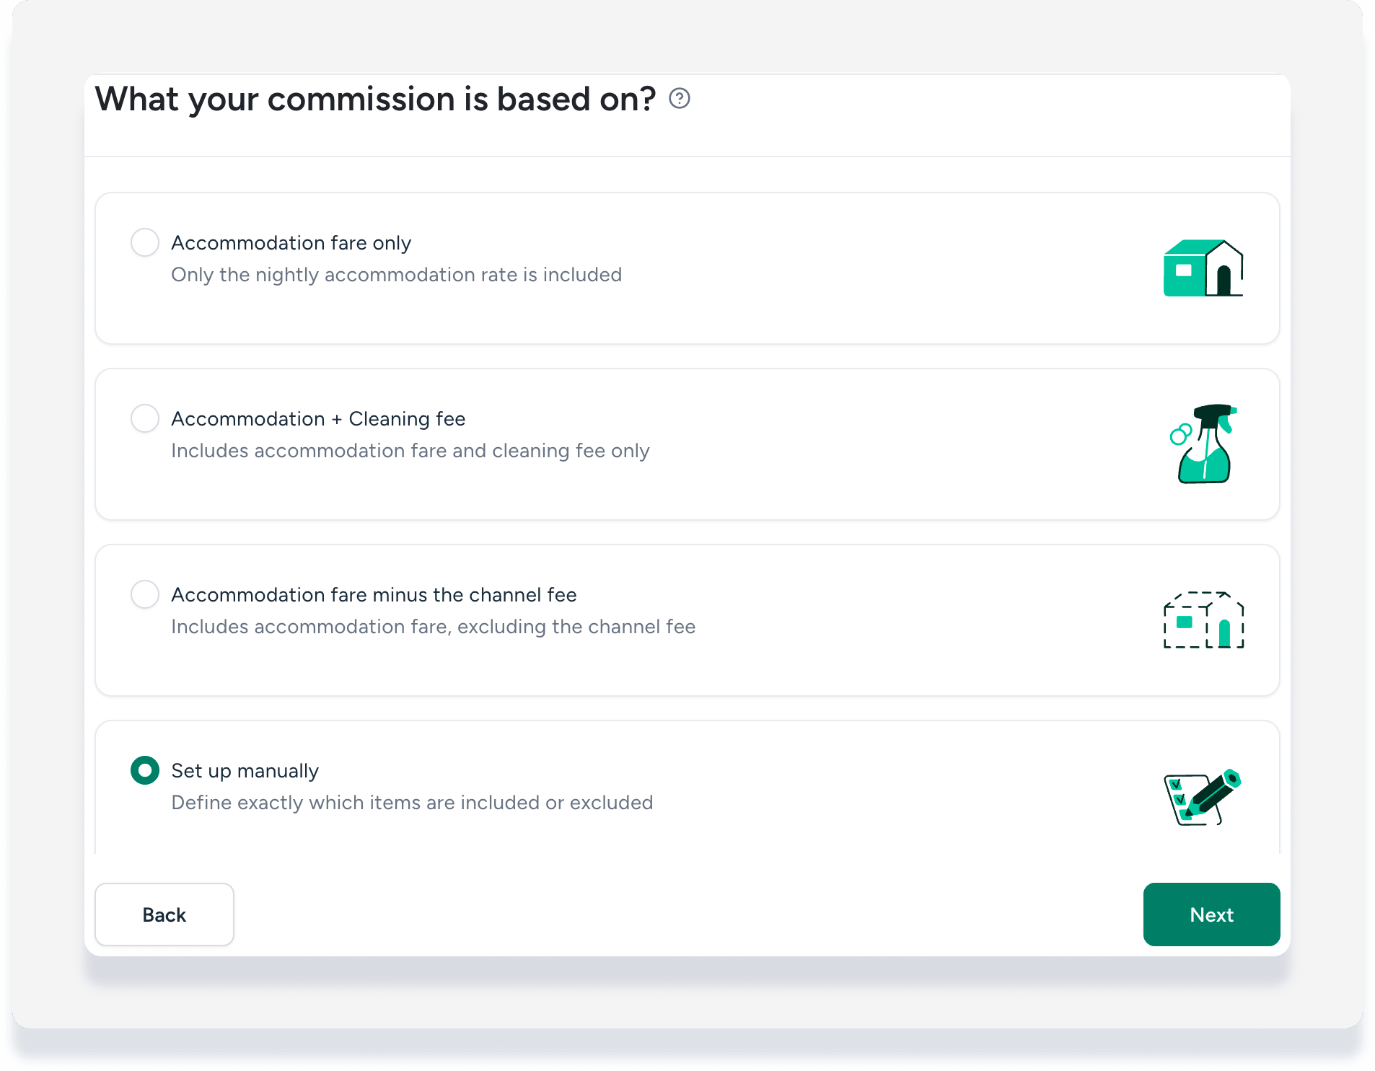
Task: Click "Only the nightly accommodation rate is included"
Action: point(396,275)
